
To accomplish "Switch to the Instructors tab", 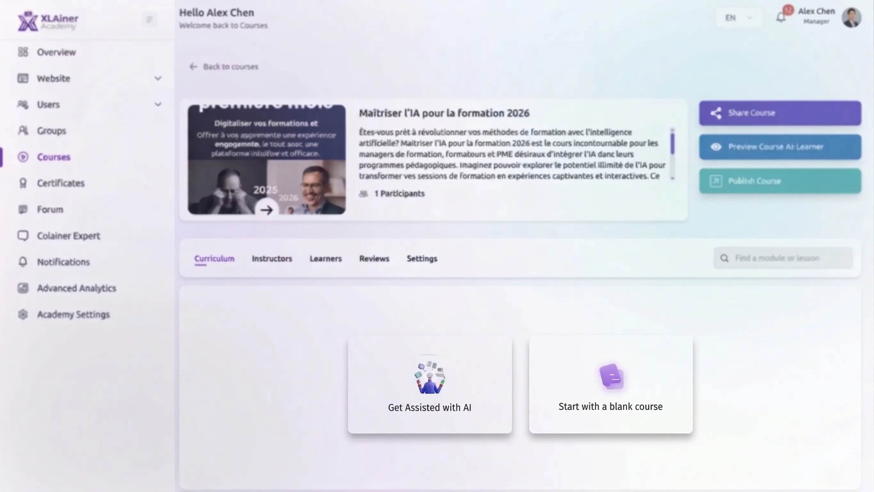I will point(272,259).
